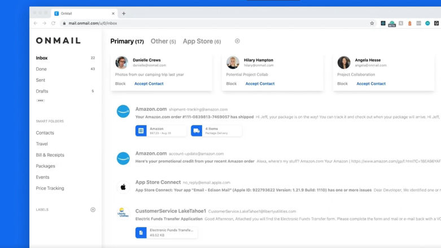Accept contact Hilary Hampton
This screenshot has width=441, height=248.
tap(260, 83)
